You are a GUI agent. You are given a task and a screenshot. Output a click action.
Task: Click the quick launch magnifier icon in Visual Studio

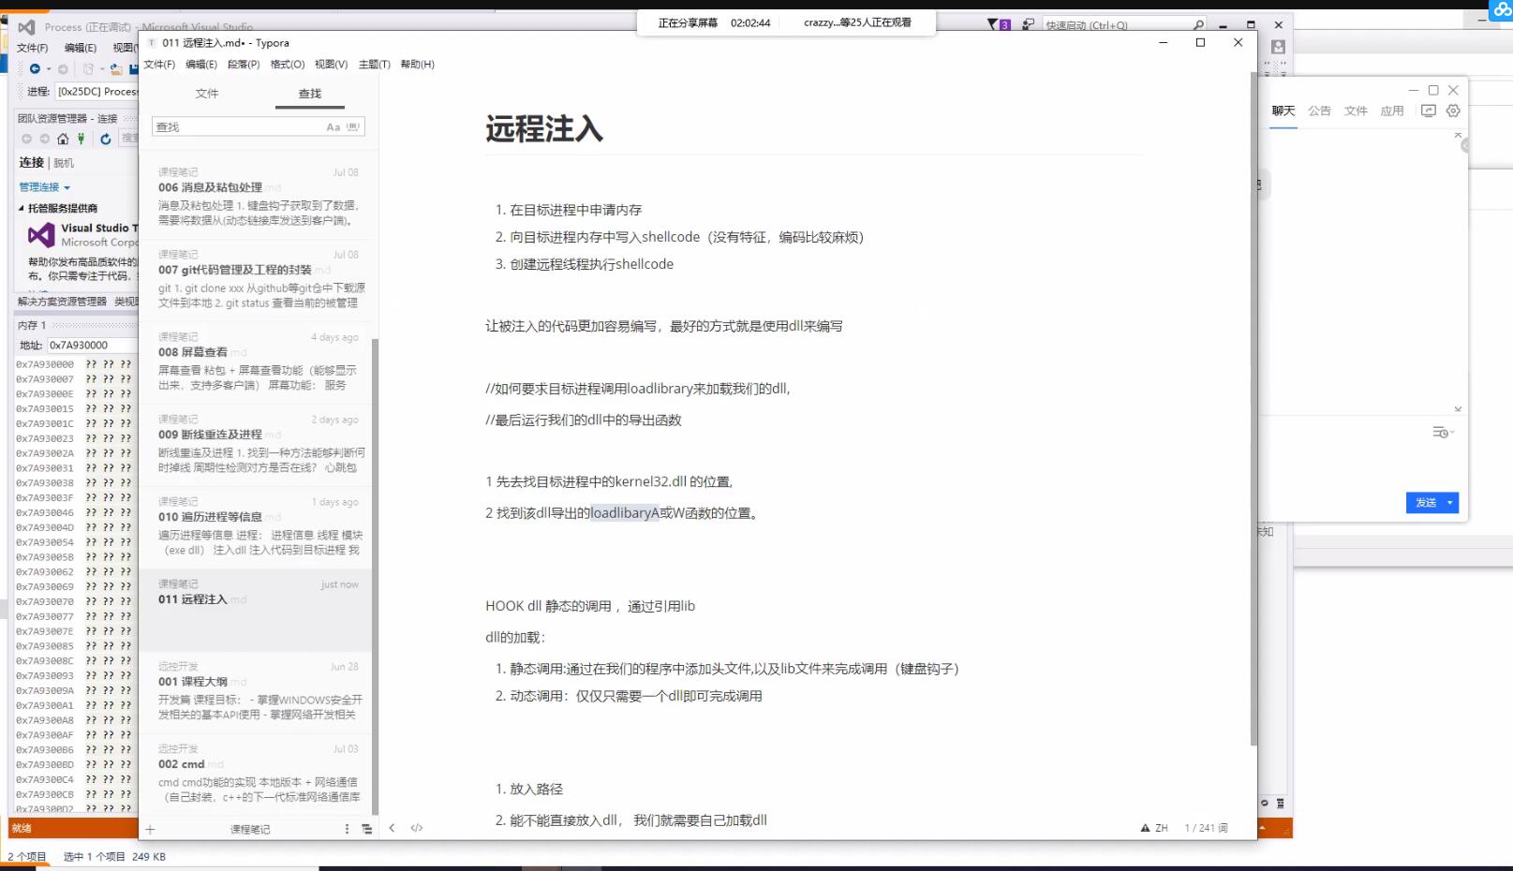click(1198, 25)
